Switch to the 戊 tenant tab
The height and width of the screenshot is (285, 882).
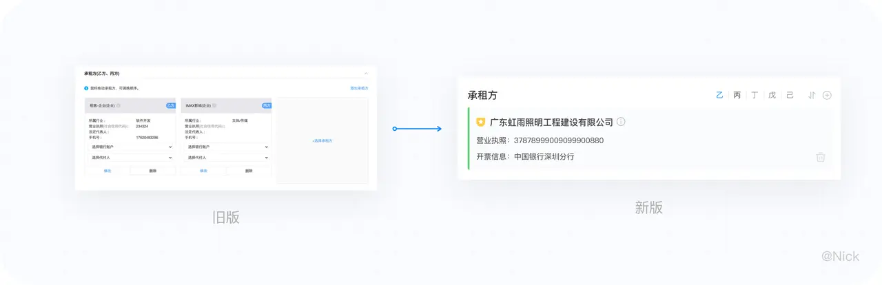pyautogui.click(x=772, y=95)
